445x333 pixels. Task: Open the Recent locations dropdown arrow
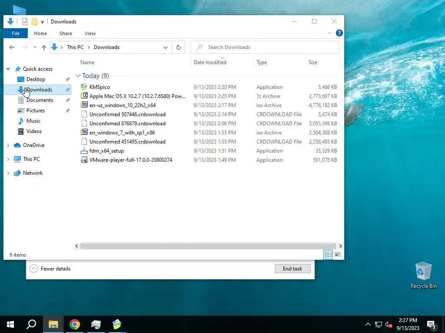pyautogui.click(x=35, y=47)
